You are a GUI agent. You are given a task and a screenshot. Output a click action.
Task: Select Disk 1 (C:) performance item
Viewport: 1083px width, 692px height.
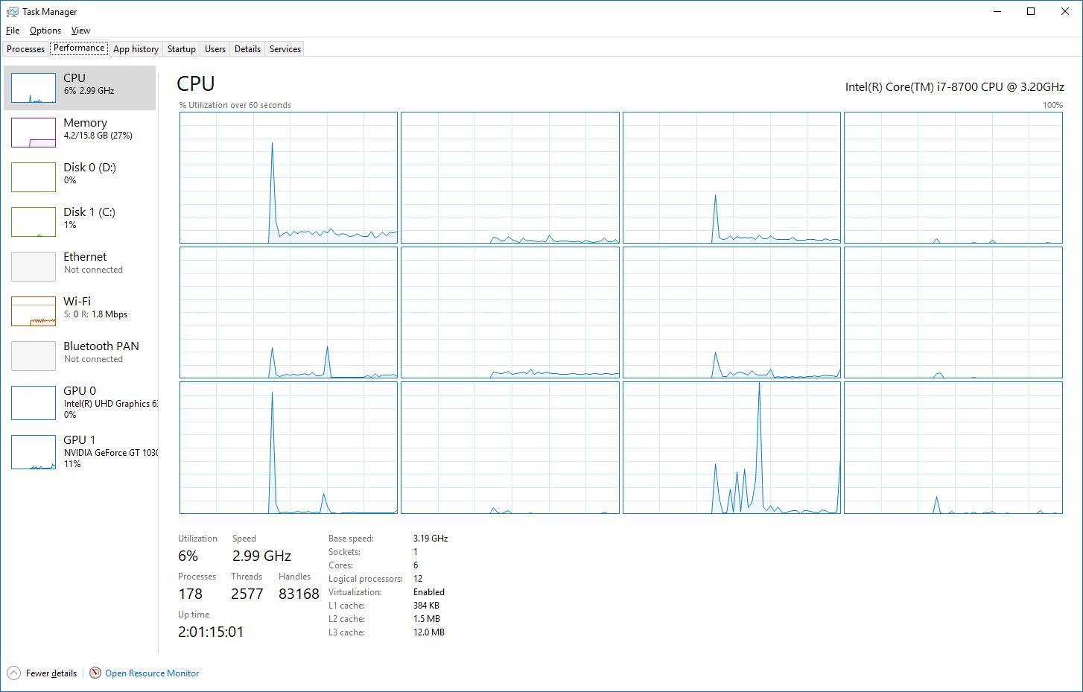click(89, 218)
